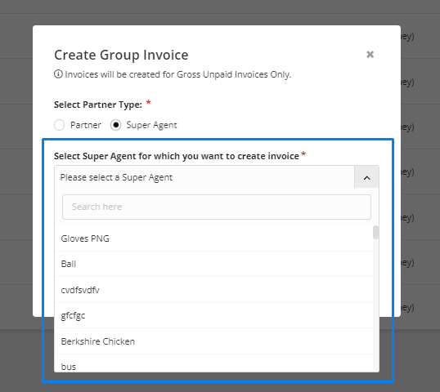Select the bus entry in list
The image size is (440, 392).
coord(213,363)
